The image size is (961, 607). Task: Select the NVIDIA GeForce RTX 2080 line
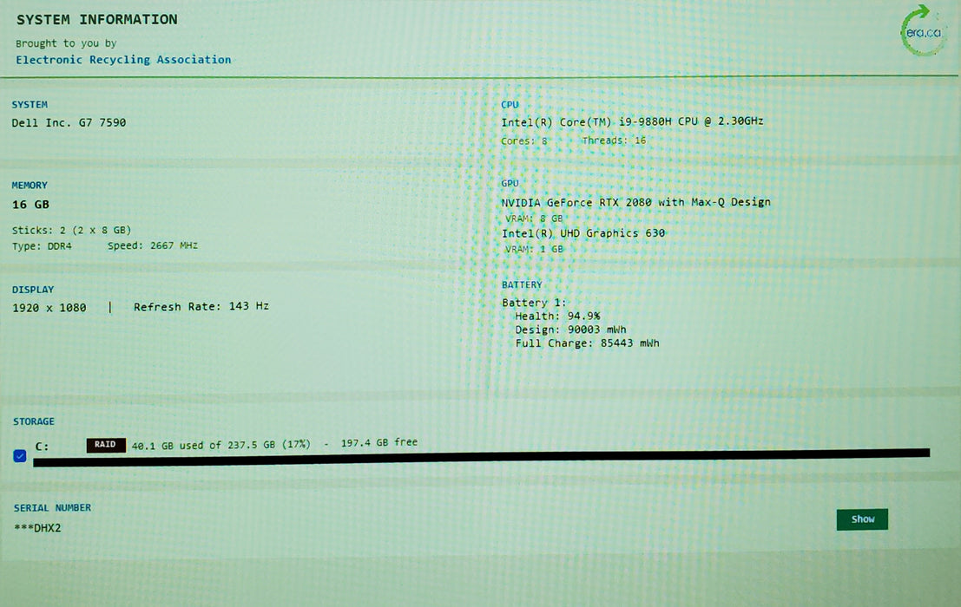pos(635,202)
